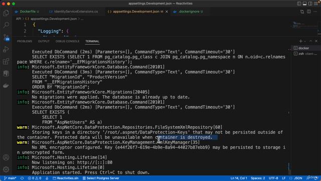Open the OUTPUT panel tab
321x181 pixels.
pos(44,41)
